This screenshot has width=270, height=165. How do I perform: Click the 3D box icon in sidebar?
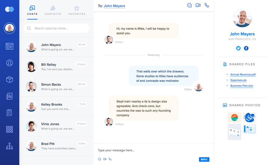click(x=9, y=80)
